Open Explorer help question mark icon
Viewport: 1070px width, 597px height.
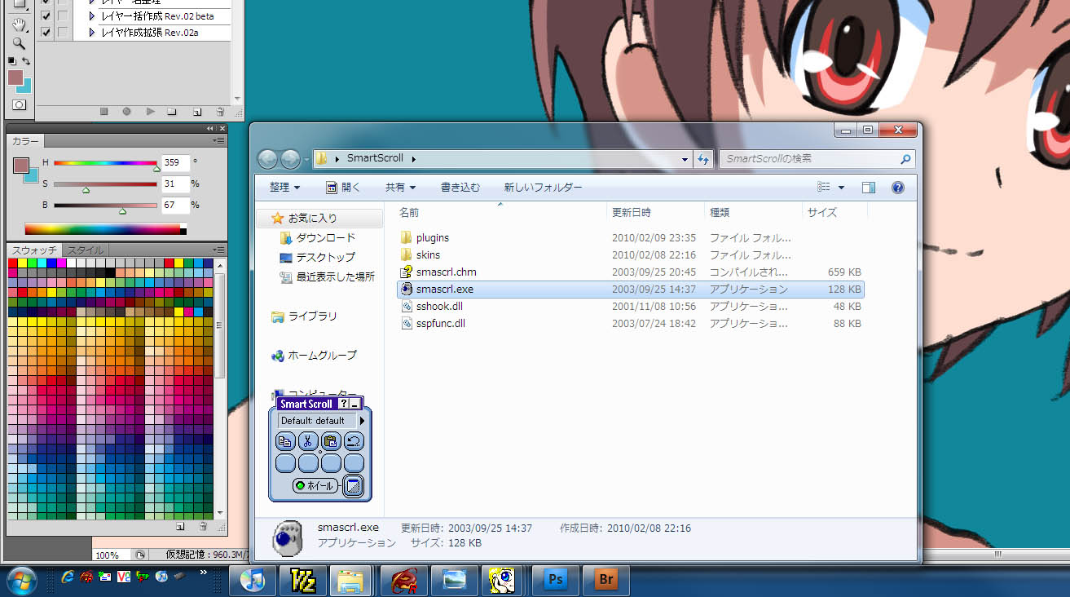click(898, 188)
